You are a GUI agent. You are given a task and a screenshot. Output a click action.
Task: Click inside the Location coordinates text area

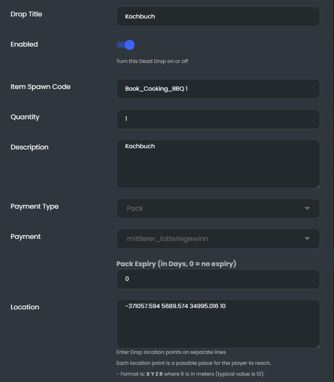[x=218, y=324]
